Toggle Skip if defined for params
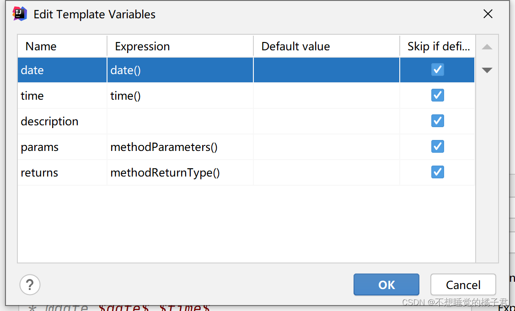 click(438, 146)
